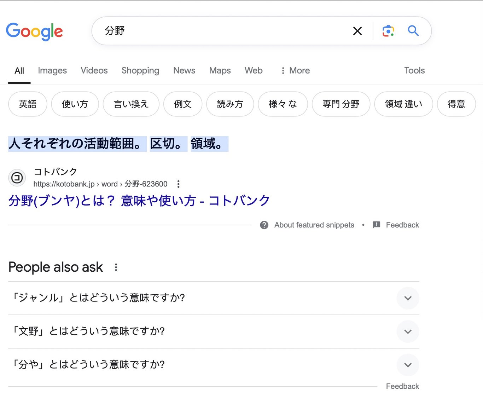This screenshot has width=483, height=416.
Task: Open three-dot menu next to kotobank URL
Action: pos(178,184)
